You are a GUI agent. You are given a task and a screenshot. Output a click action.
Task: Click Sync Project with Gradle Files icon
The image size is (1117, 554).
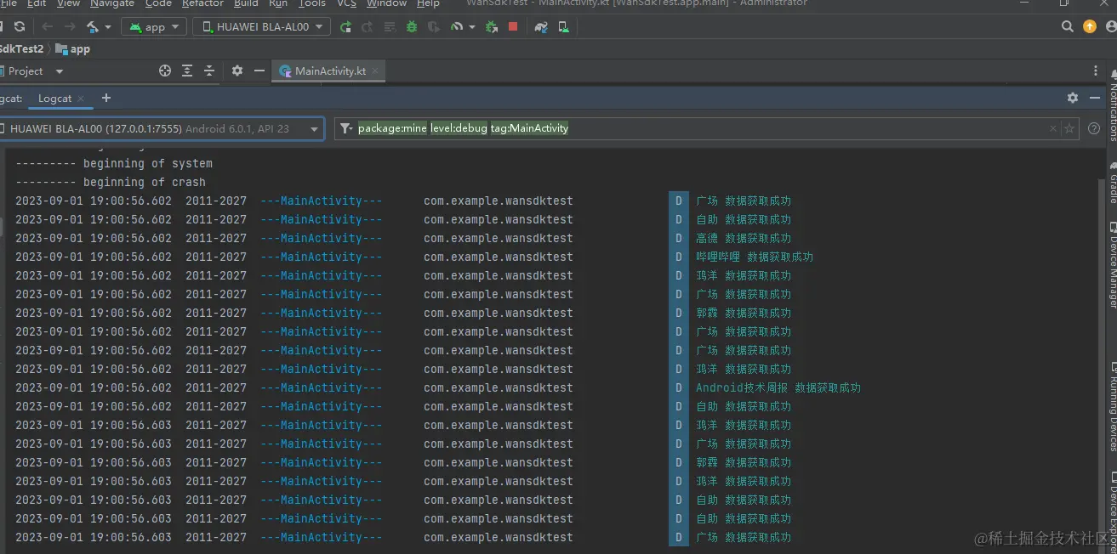pyautogui.click(x=541, y=27)
